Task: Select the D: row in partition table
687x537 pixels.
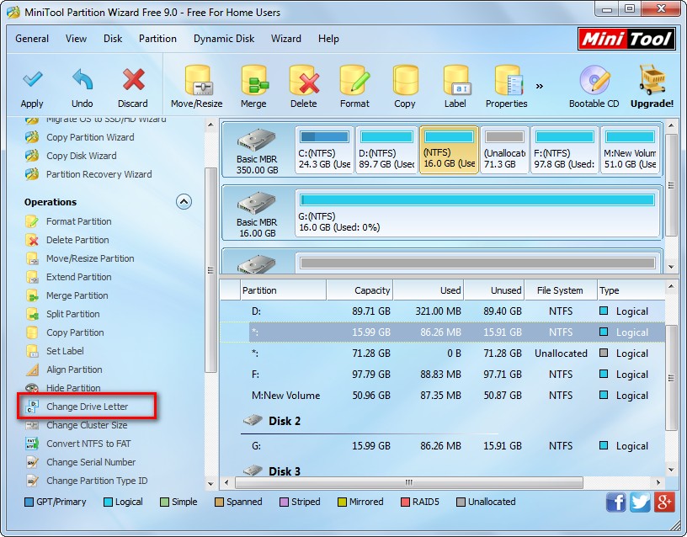Action: [443, 311]
